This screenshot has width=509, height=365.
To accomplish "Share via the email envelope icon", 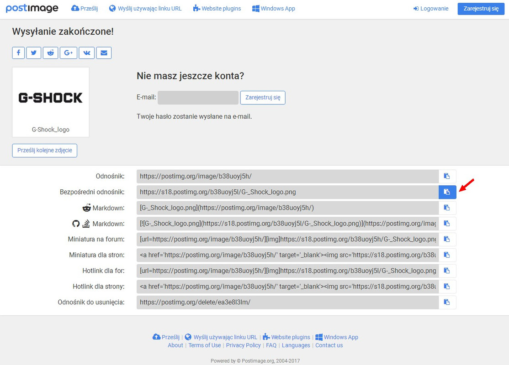I will tap(104, 53).
